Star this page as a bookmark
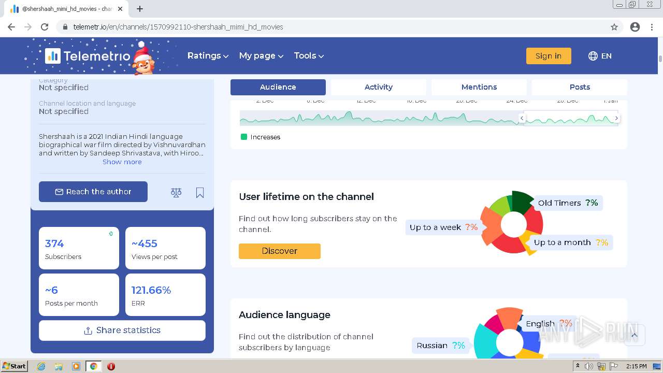This screenshot has height=373, width=663. [614, 27]
